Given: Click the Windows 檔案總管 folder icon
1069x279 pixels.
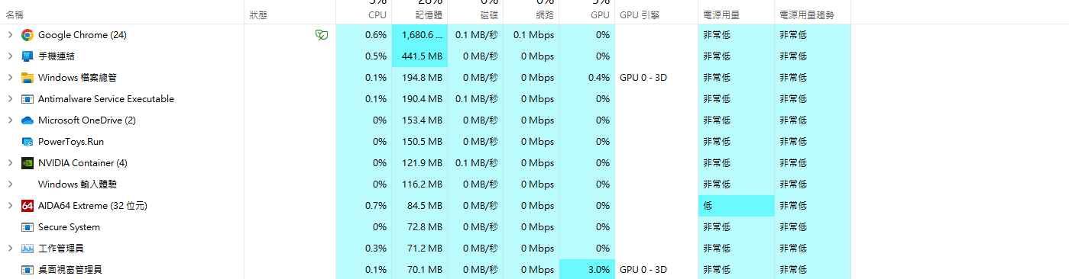Looking at the screenshot, I should click(28, 78).
